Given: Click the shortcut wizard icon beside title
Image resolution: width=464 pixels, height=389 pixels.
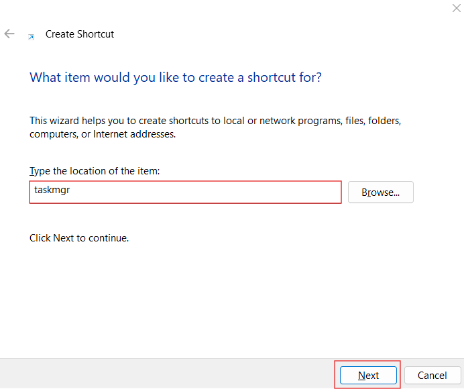Looking at the screenshot, I should point(31,37).
